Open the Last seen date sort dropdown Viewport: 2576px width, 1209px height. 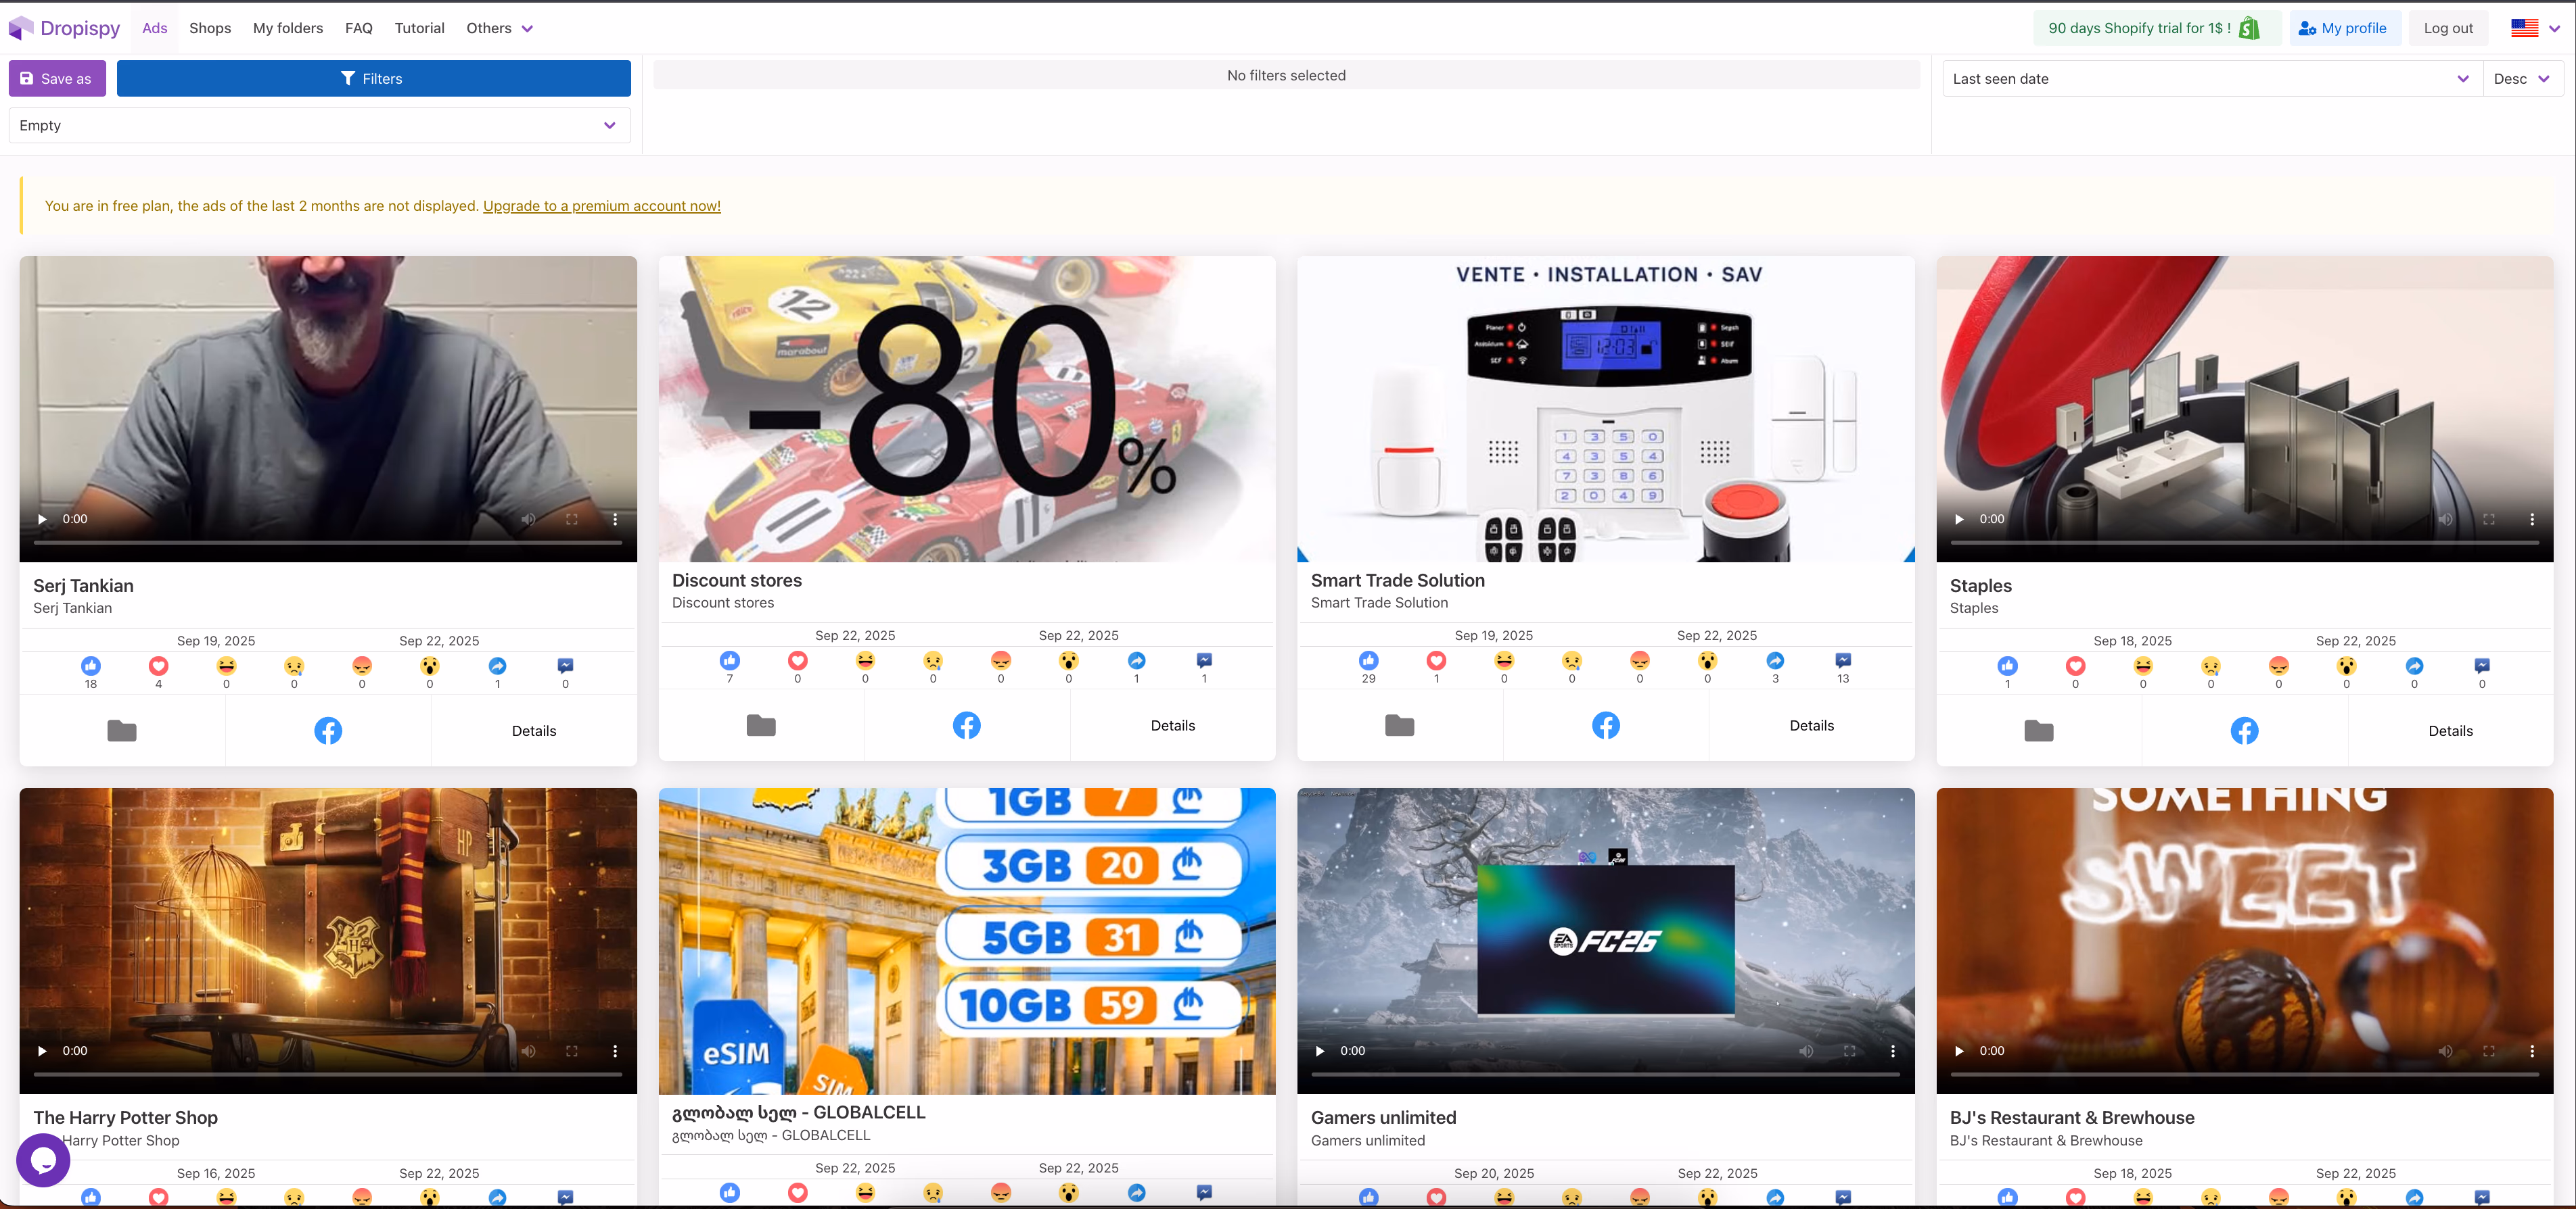(2210, 78)
